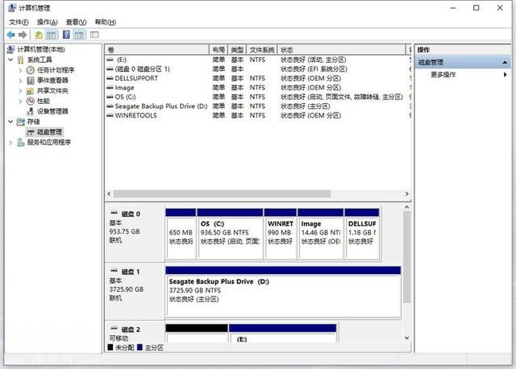Click the 状态 column header
This screenshot has width=516, height=369.
click(x=341, y=50)
